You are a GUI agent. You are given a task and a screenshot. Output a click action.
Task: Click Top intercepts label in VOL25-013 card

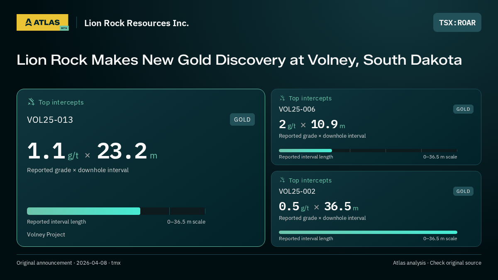[x=61, y=102]
